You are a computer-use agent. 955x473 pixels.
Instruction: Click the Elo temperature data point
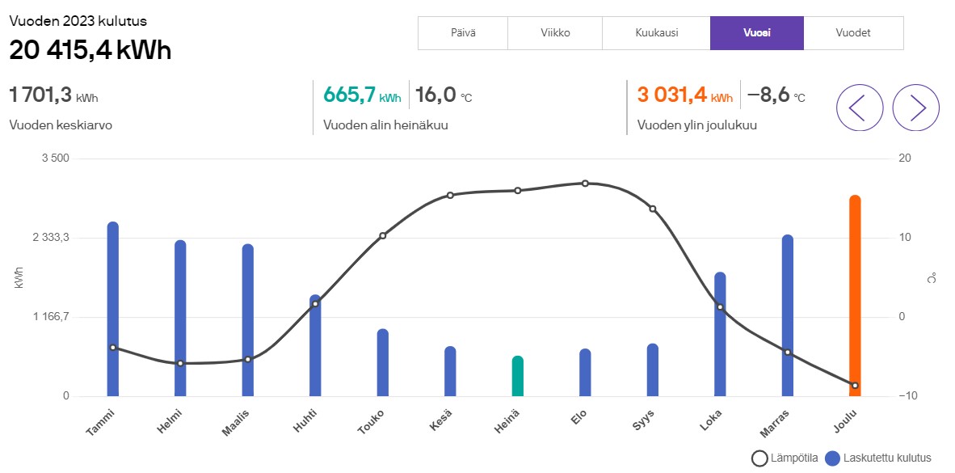pos(585,184)
